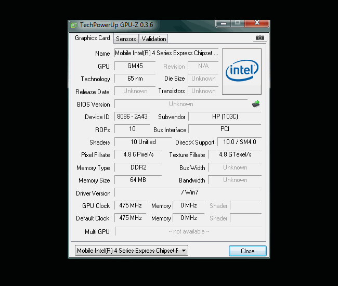Click the GPU field showing GM45
The width and height of the screenshot is (338, 286).
tap(135, 66)
